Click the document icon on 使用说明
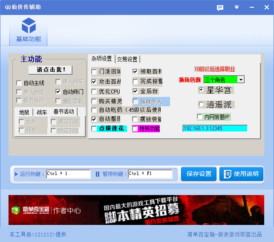Viewport: 274px width, 242px height. (x=228, y=174)
